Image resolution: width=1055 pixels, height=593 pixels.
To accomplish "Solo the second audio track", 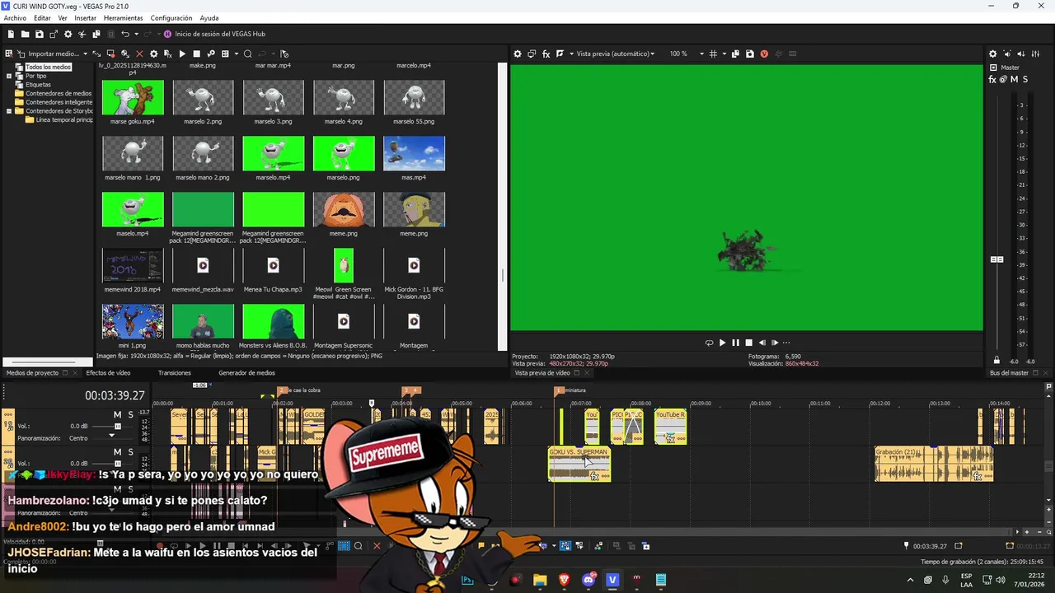I will pos(129,452).
